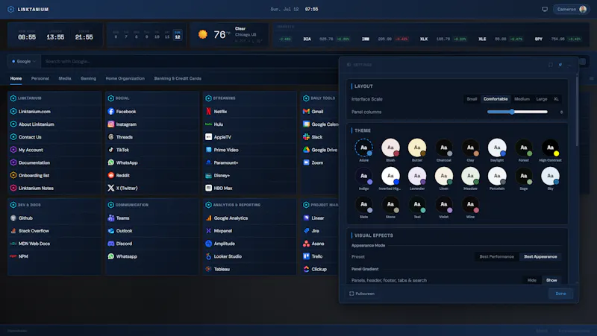Open the Linktanium.com link
The height and width of the screenshot is (336, 597).
pyautogui.click(x=30, y=111)
